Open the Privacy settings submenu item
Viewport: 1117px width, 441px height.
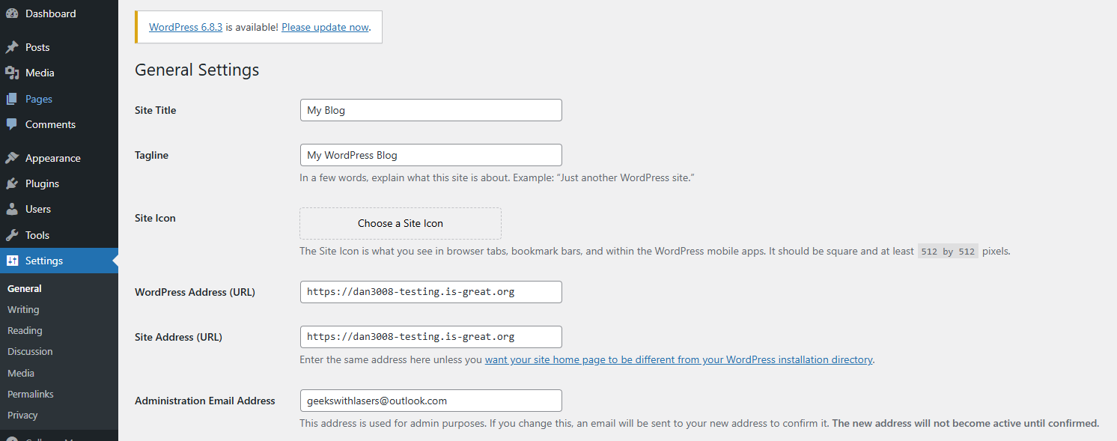coord(22,415)
